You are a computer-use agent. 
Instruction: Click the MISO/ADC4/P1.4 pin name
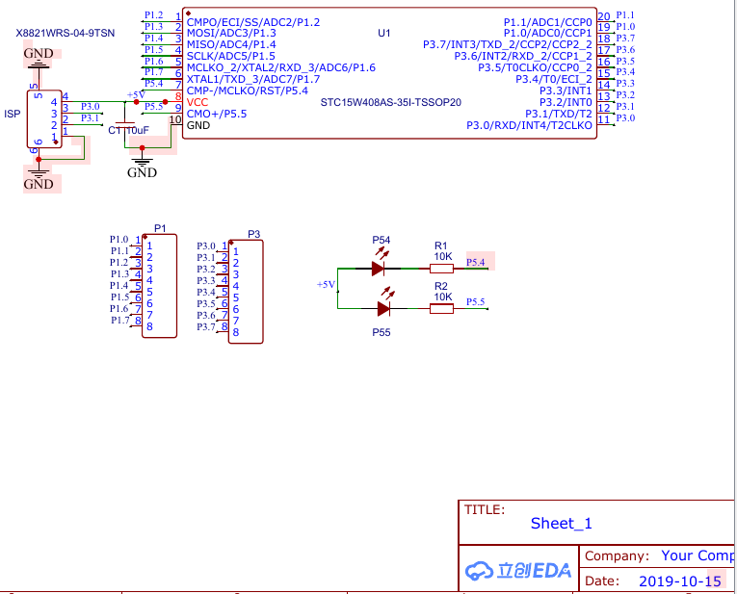(x=231, y=44)
